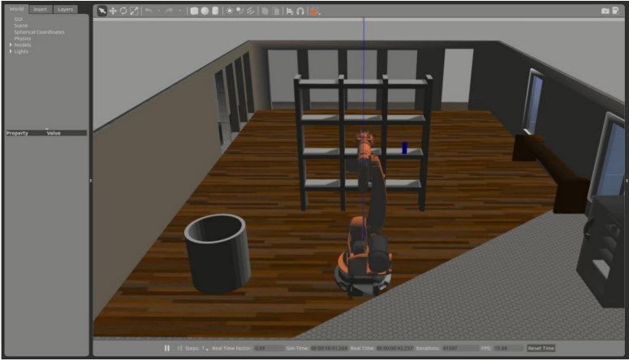The width and height of the screenshot is (629, 361).
Task: Add a point light
Action: click(230, 11)
